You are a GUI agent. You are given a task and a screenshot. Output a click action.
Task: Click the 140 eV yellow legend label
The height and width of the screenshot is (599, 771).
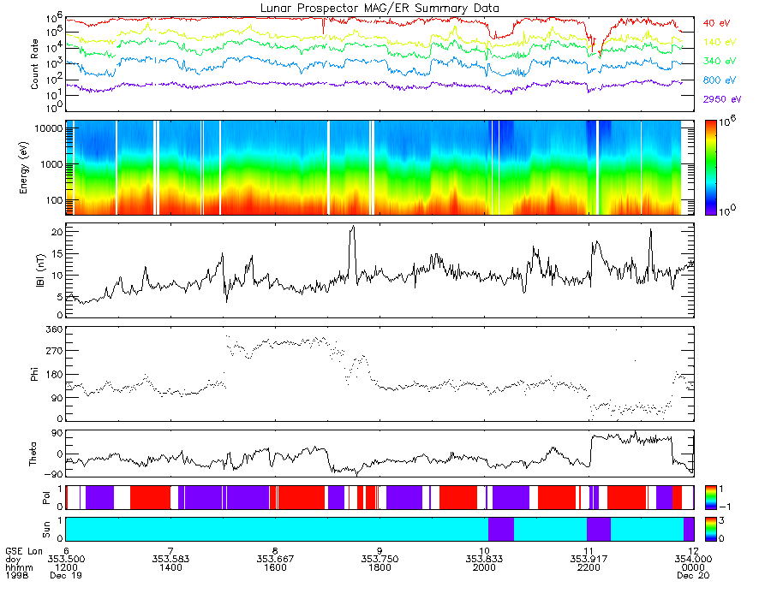pyautogui.click(x=720, y=42)
